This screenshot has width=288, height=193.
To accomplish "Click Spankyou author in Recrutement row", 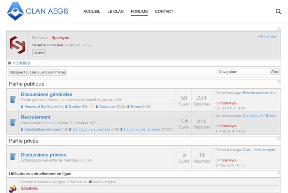I will (229, 126).
